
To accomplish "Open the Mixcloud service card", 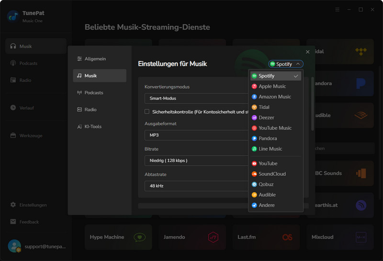I will coord(340,237).
